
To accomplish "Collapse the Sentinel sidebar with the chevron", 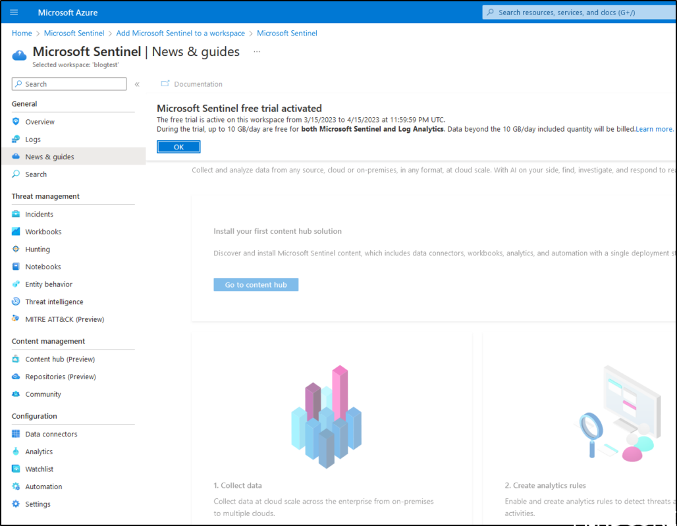I will coord(136,84).
